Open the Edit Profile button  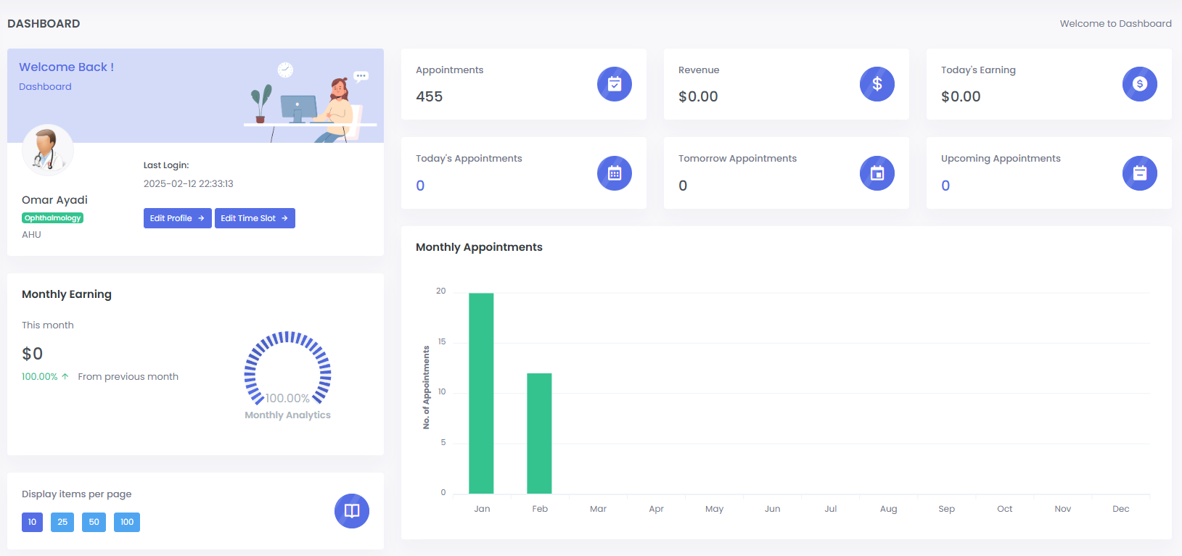pyautogui.click(x=177, y=218)
